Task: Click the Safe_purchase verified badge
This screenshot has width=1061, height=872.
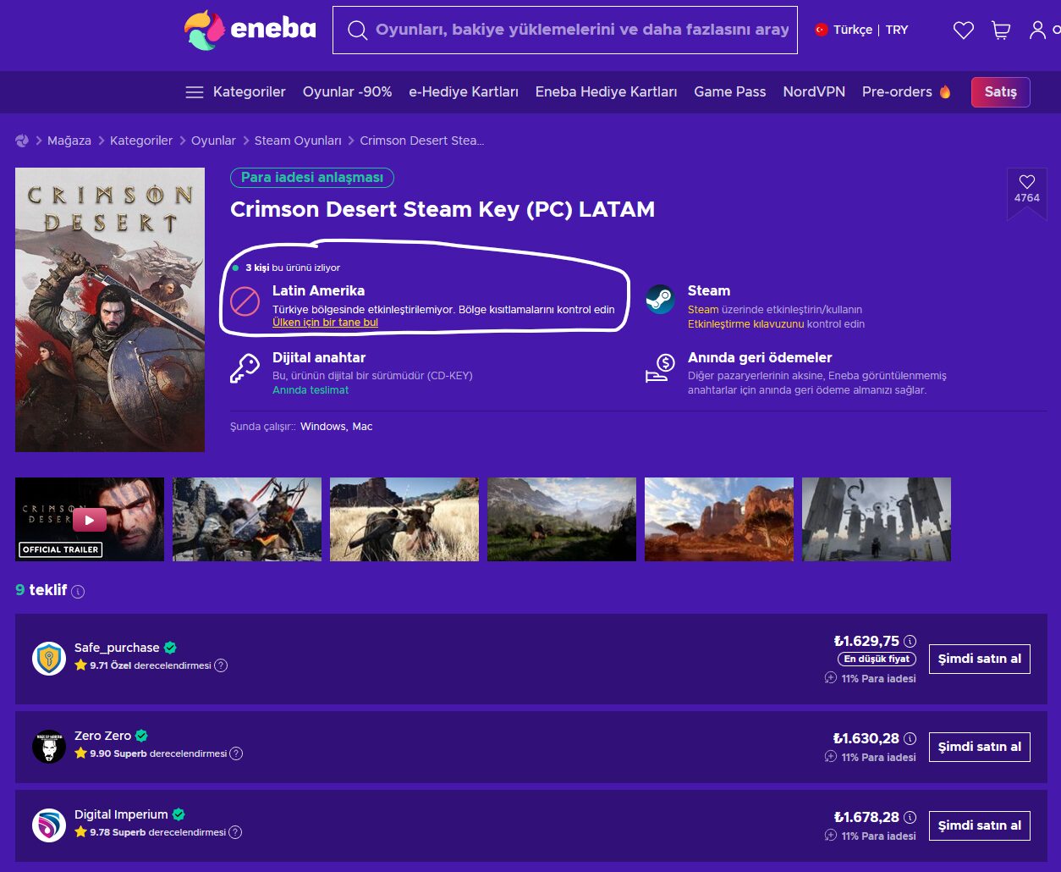Action: pos(170,648)
